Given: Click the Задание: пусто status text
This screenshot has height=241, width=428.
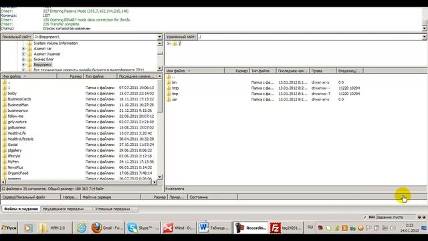Looking at the screenshot, I should 389,217.
